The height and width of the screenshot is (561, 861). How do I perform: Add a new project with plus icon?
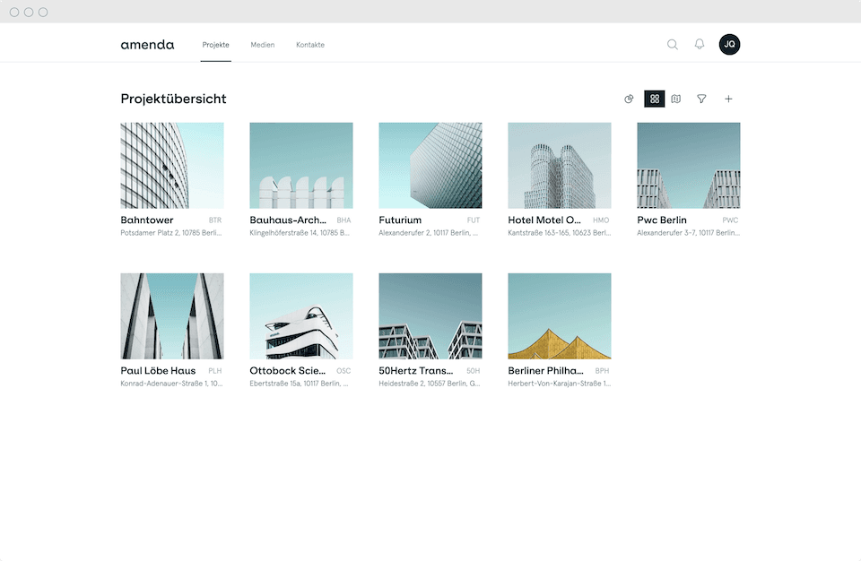728,99
